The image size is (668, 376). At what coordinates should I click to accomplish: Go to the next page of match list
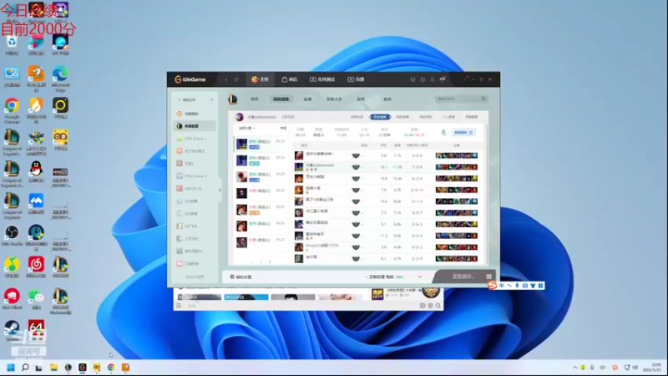(270, 262)
